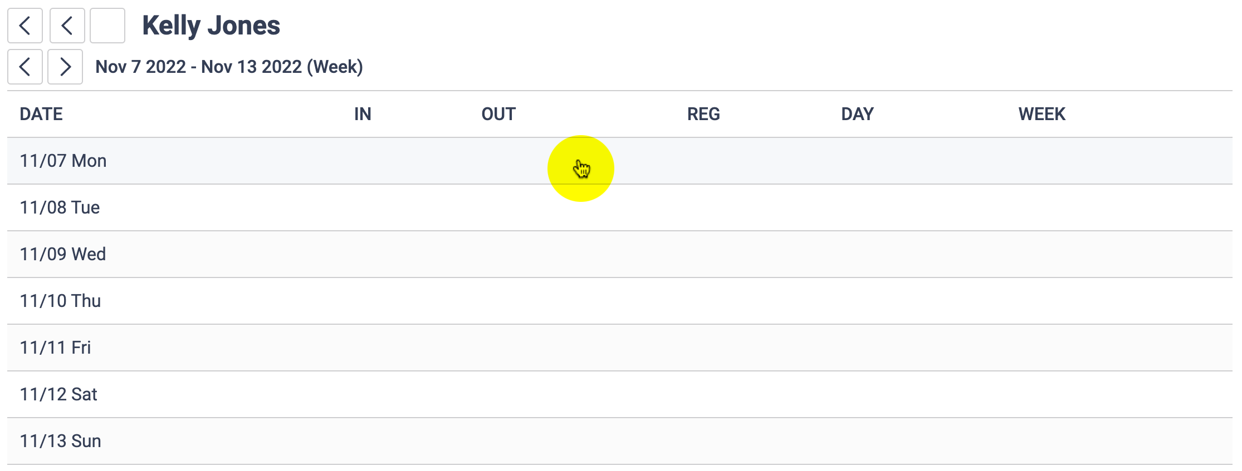
Task: Go to the previous week
Action: pyautogui.click(x=25, y=67)
